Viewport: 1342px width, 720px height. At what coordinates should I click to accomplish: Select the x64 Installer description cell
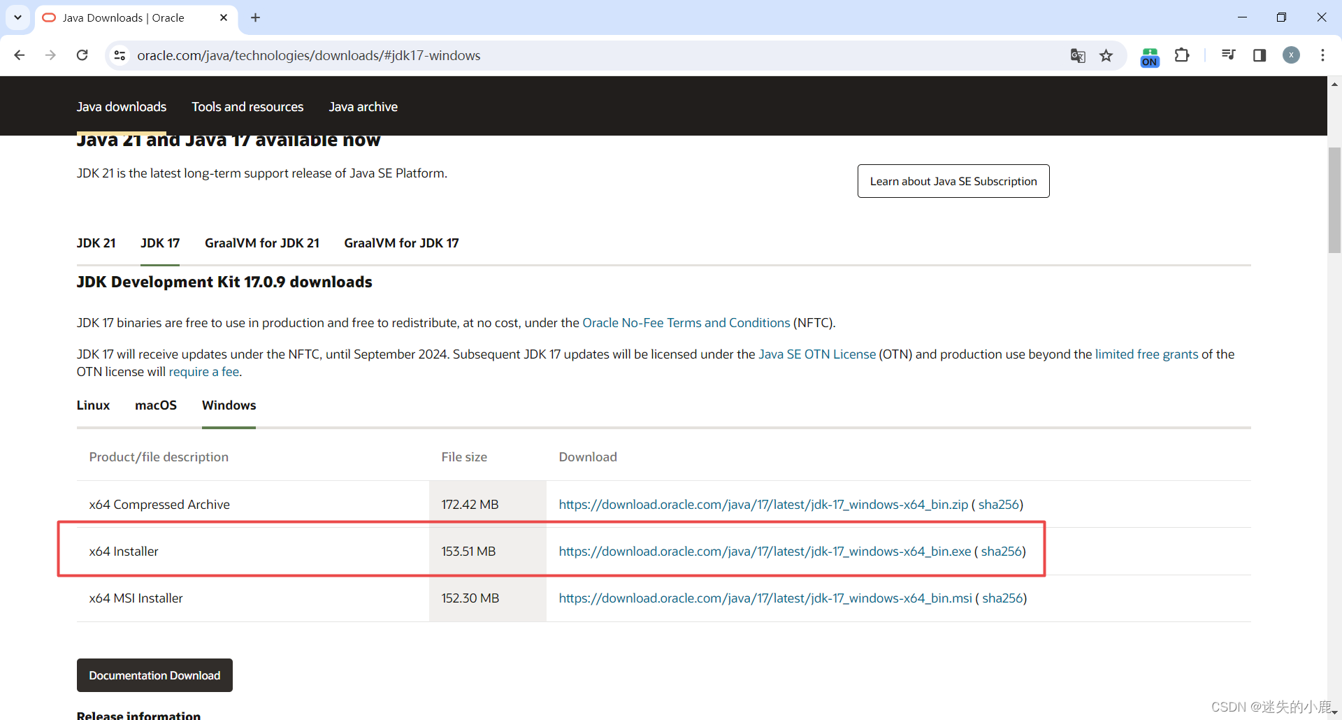124,552
